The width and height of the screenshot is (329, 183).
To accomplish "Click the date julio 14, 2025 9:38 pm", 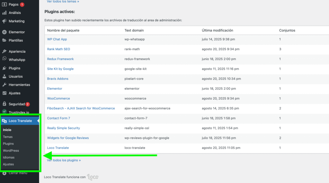I will tap(218, 39).
